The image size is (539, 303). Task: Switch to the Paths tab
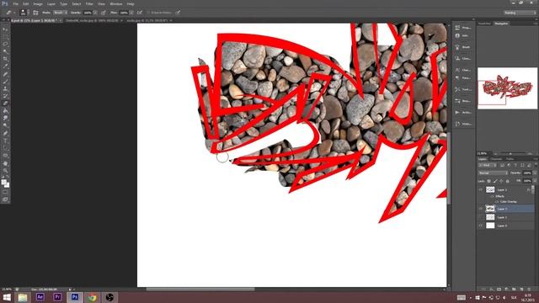point(510,159)
